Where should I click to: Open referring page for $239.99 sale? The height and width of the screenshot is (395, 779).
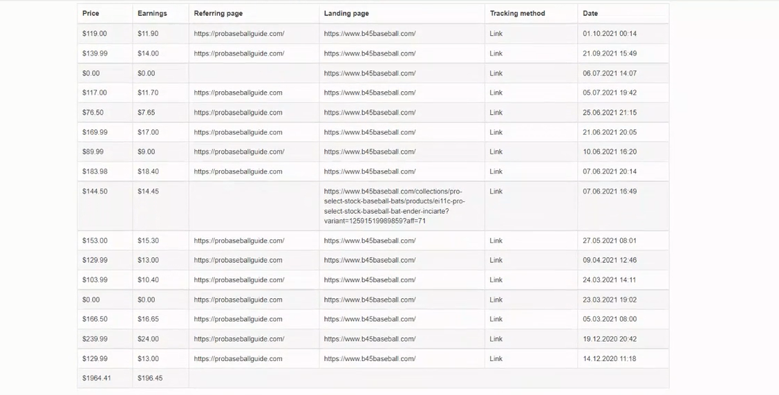click(x=239, y=339)
